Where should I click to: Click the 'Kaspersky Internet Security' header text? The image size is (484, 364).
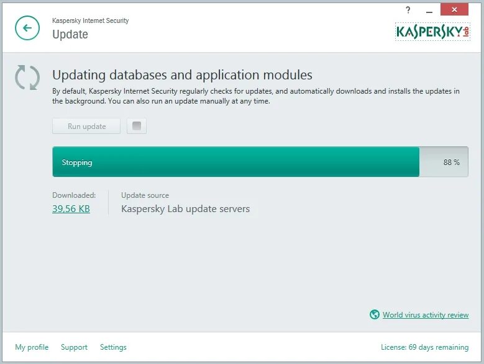tap(91, 20)
